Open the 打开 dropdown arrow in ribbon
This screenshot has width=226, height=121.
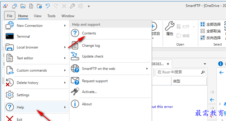click(x=194, y=27)
